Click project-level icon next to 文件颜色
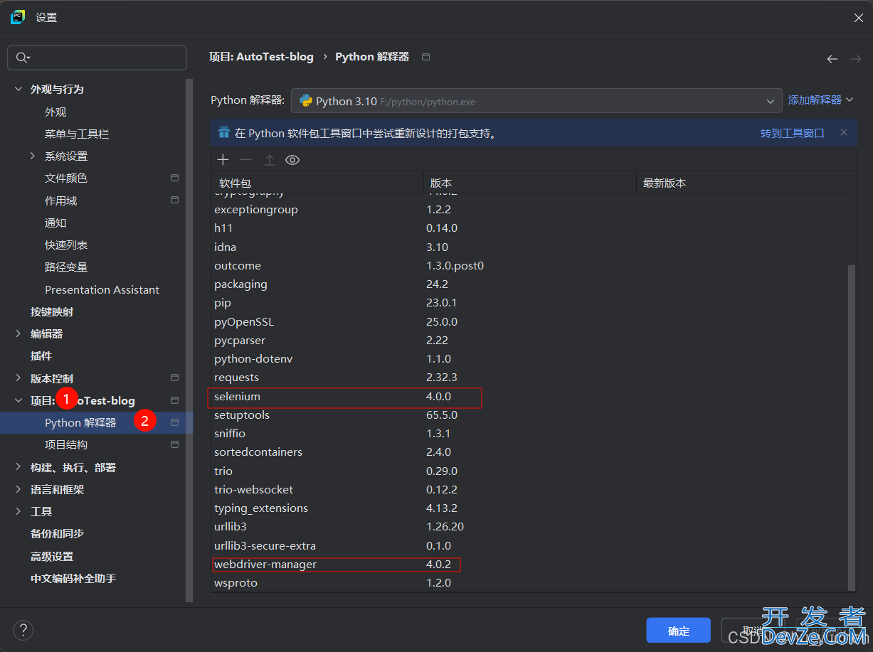The height and width of the screenshot is (652, 873). point(174,178)
